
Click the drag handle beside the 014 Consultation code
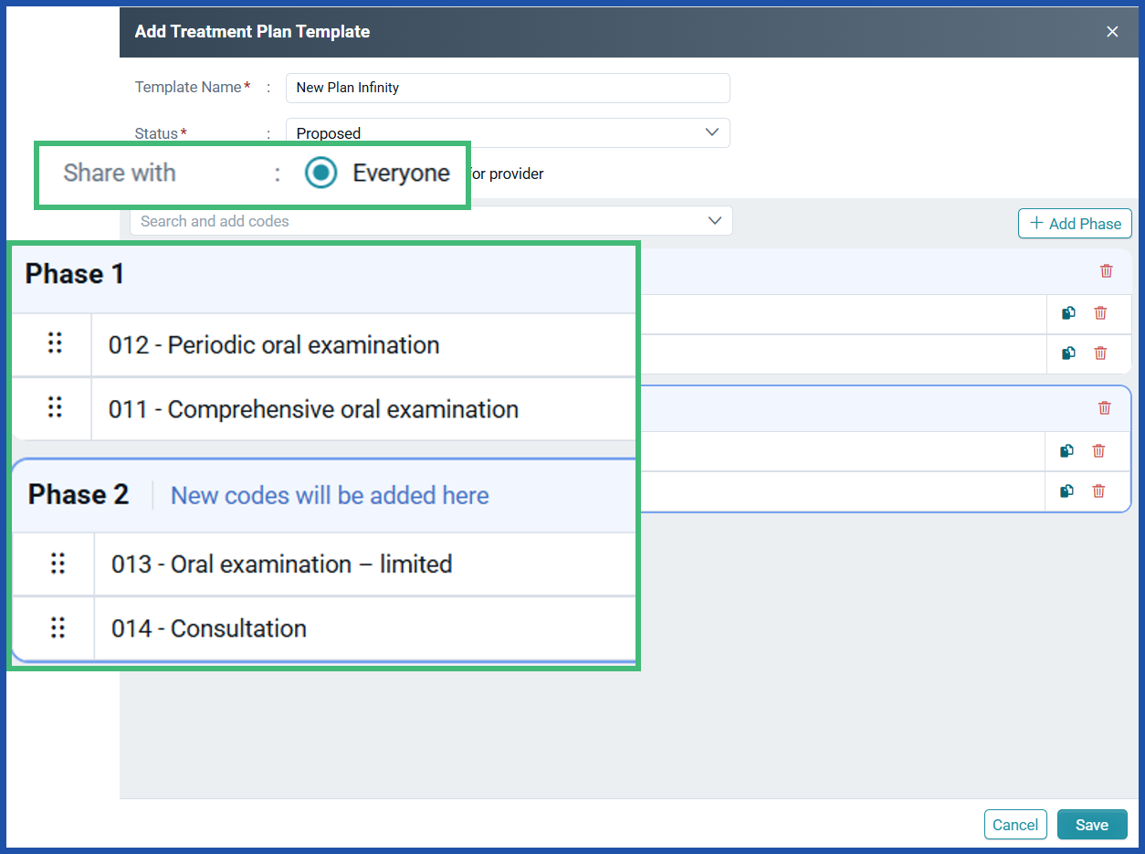click(x=57, y=628)
